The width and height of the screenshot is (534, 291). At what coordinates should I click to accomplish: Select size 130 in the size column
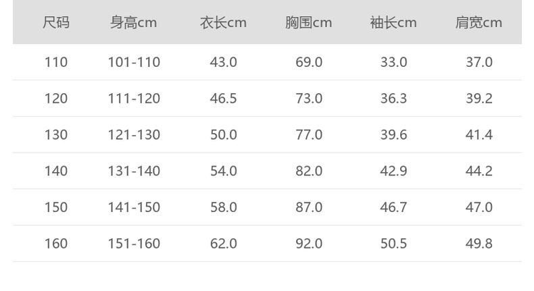click(x=56, y=135)
